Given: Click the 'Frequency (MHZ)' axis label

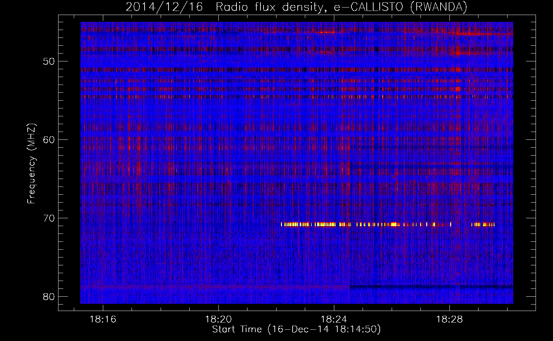Looking at the screenshot, I should tap(31, 164).
